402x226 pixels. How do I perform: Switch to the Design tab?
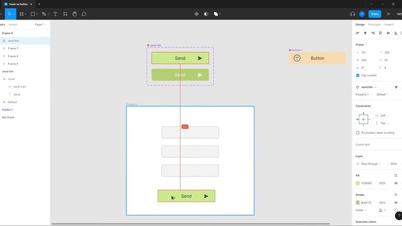coord(360,24)
